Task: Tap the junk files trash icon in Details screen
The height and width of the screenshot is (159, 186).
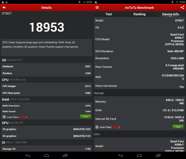Action: pos(4,117)
